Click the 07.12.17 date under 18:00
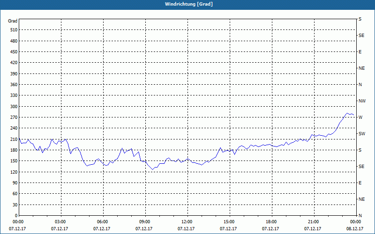 270,229
